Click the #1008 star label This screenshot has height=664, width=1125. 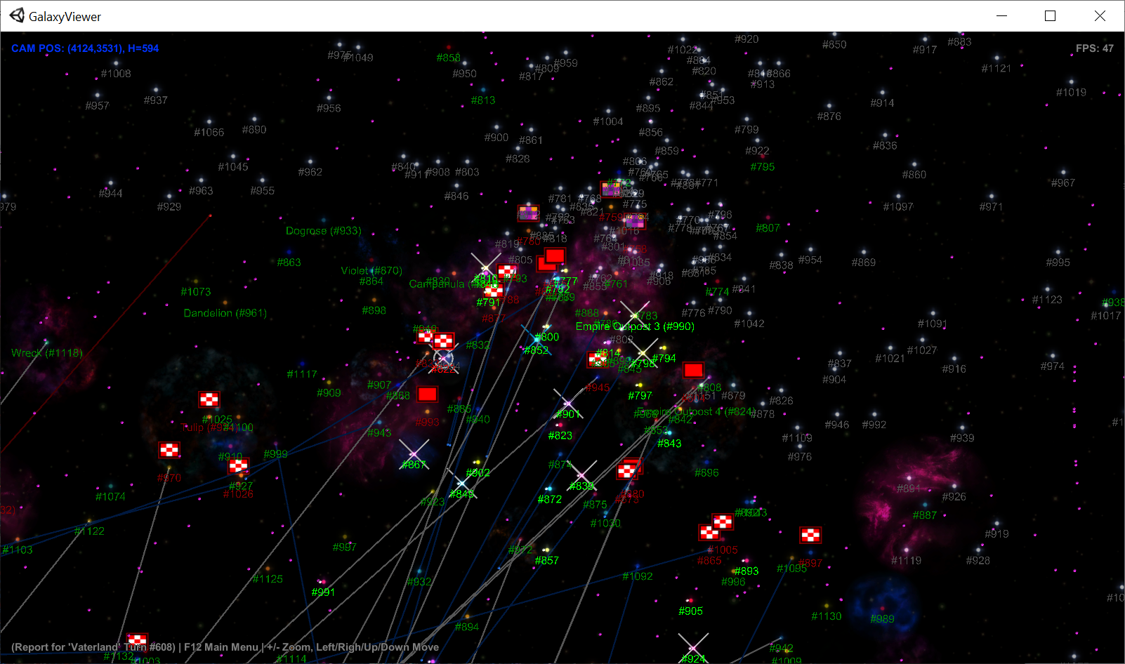click(x=116, y=73)
